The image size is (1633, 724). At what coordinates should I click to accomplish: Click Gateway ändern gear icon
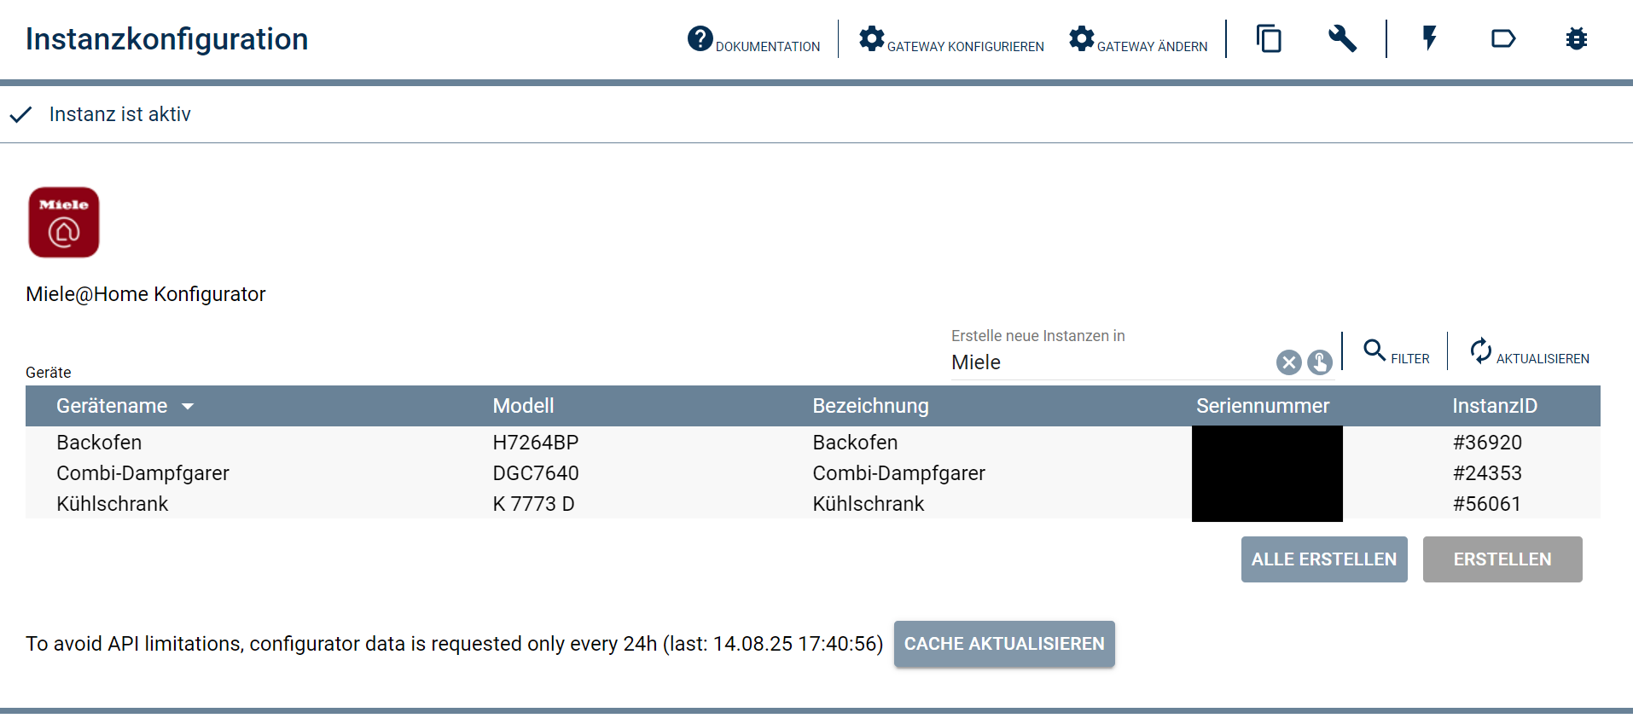(x=1081, y=39)
